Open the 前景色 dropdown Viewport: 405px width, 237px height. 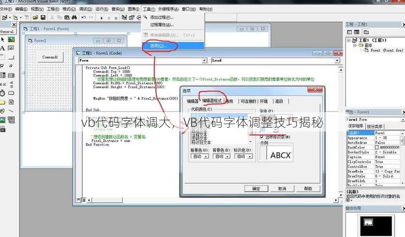click(x=206, y=156)
